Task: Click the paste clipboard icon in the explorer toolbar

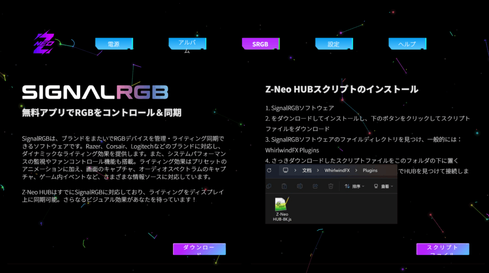Action: [x=284, y=186]
